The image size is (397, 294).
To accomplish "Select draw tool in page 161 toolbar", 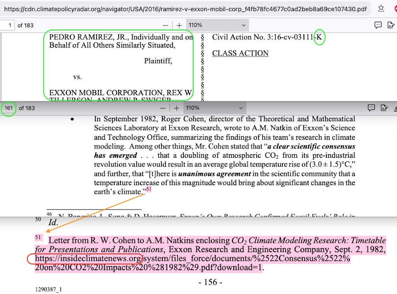I will [384, 108].
